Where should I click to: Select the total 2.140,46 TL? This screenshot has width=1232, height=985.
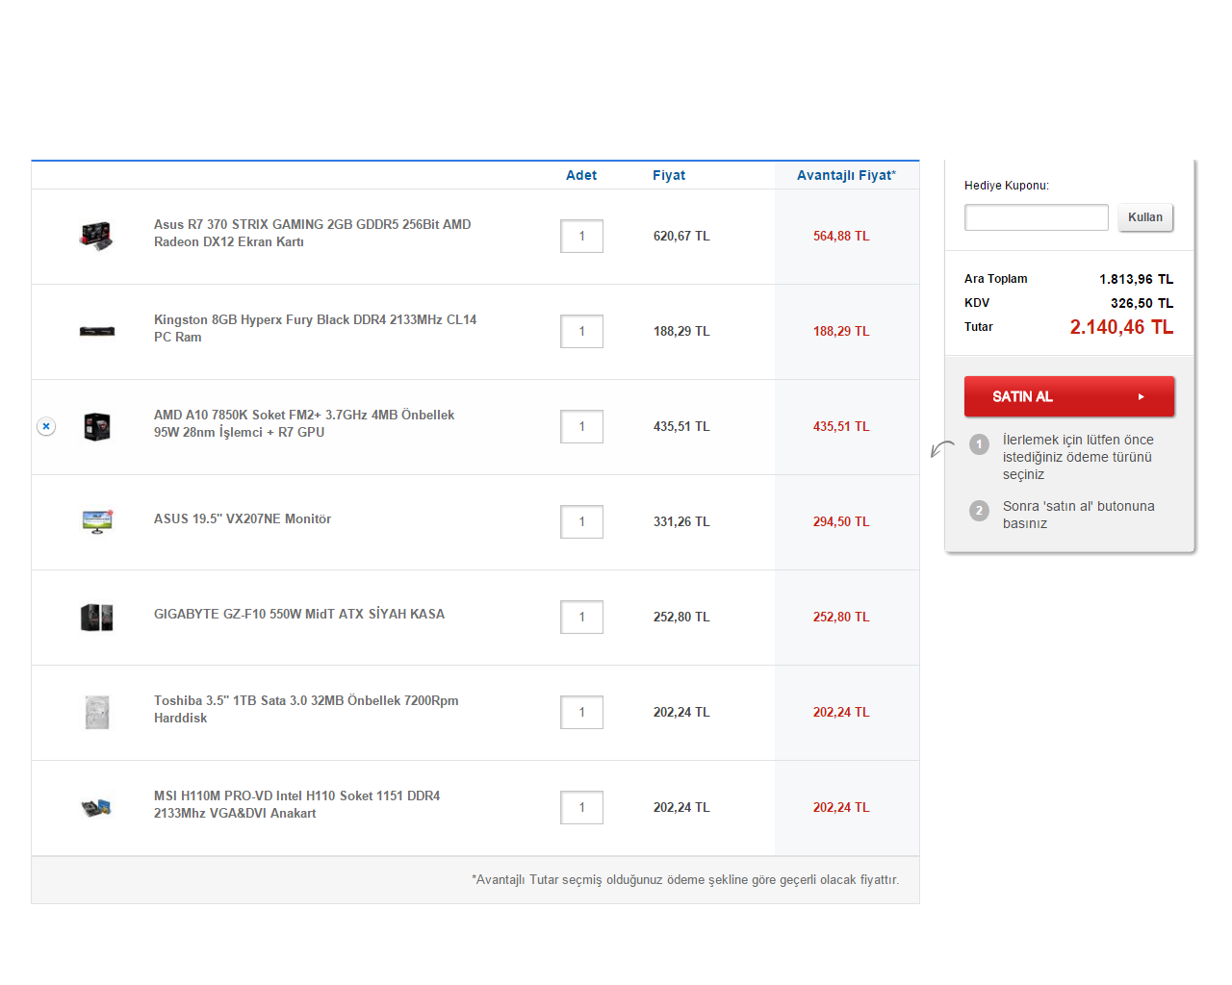point(1121,327)
